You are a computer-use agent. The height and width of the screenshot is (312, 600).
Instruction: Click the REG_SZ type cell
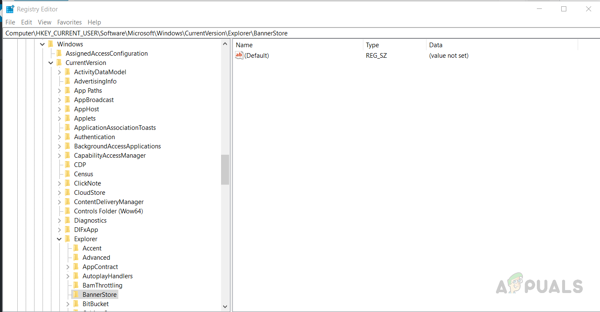(376, 55)
